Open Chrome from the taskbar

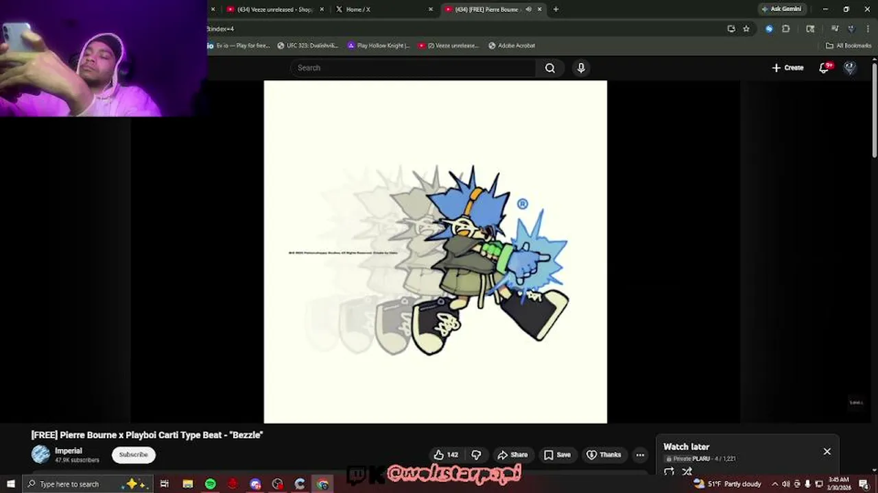322,484
